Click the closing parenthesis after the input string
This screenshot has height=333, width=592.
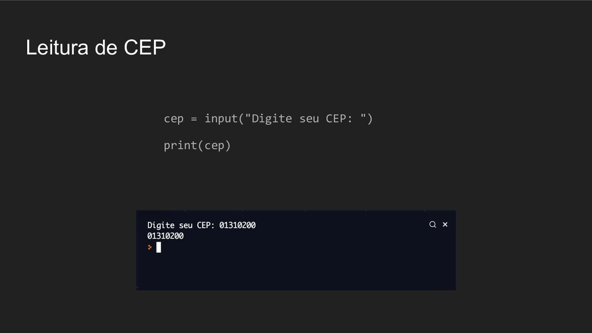click(369, 119)
